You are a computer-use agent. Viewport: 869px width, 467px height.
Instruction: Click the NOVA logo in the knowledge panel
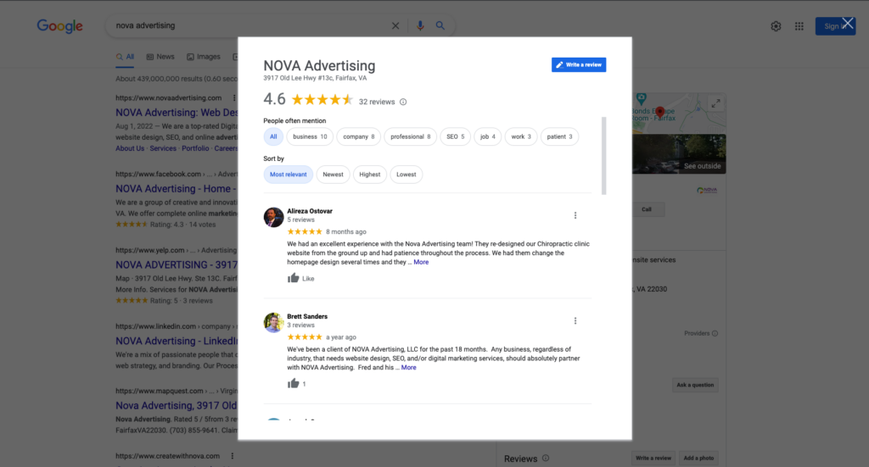click(707, 191)
